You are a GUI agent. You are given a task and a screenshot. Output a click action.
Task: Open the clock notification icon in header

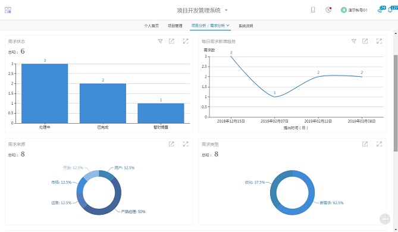(x=328, y=10)
